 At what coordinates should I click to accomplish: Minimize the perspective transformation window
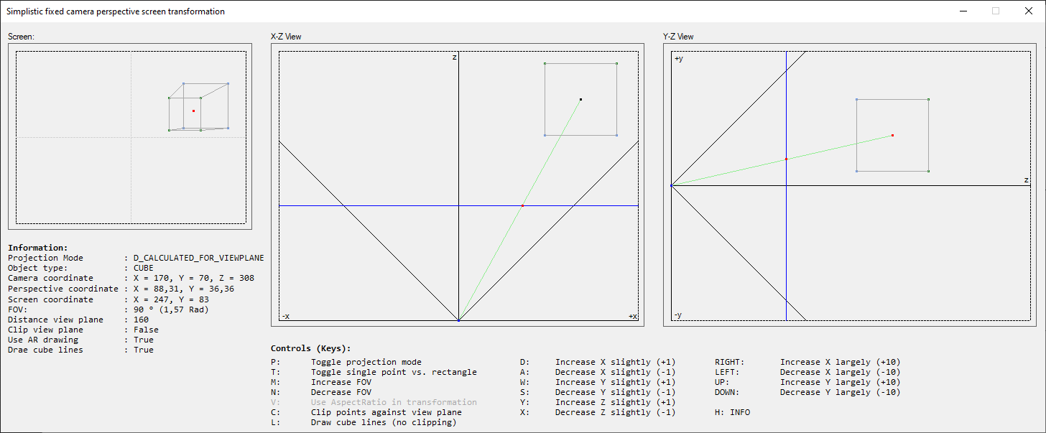963,11
